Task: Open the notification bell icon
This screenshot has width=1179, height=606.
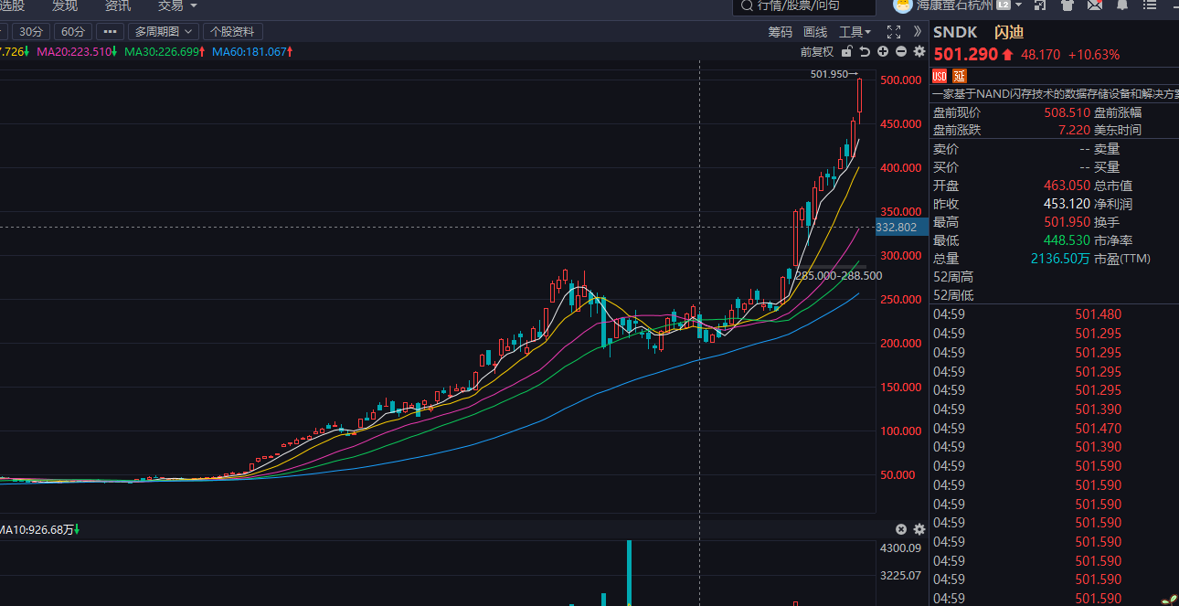Action: (1122, 5)
